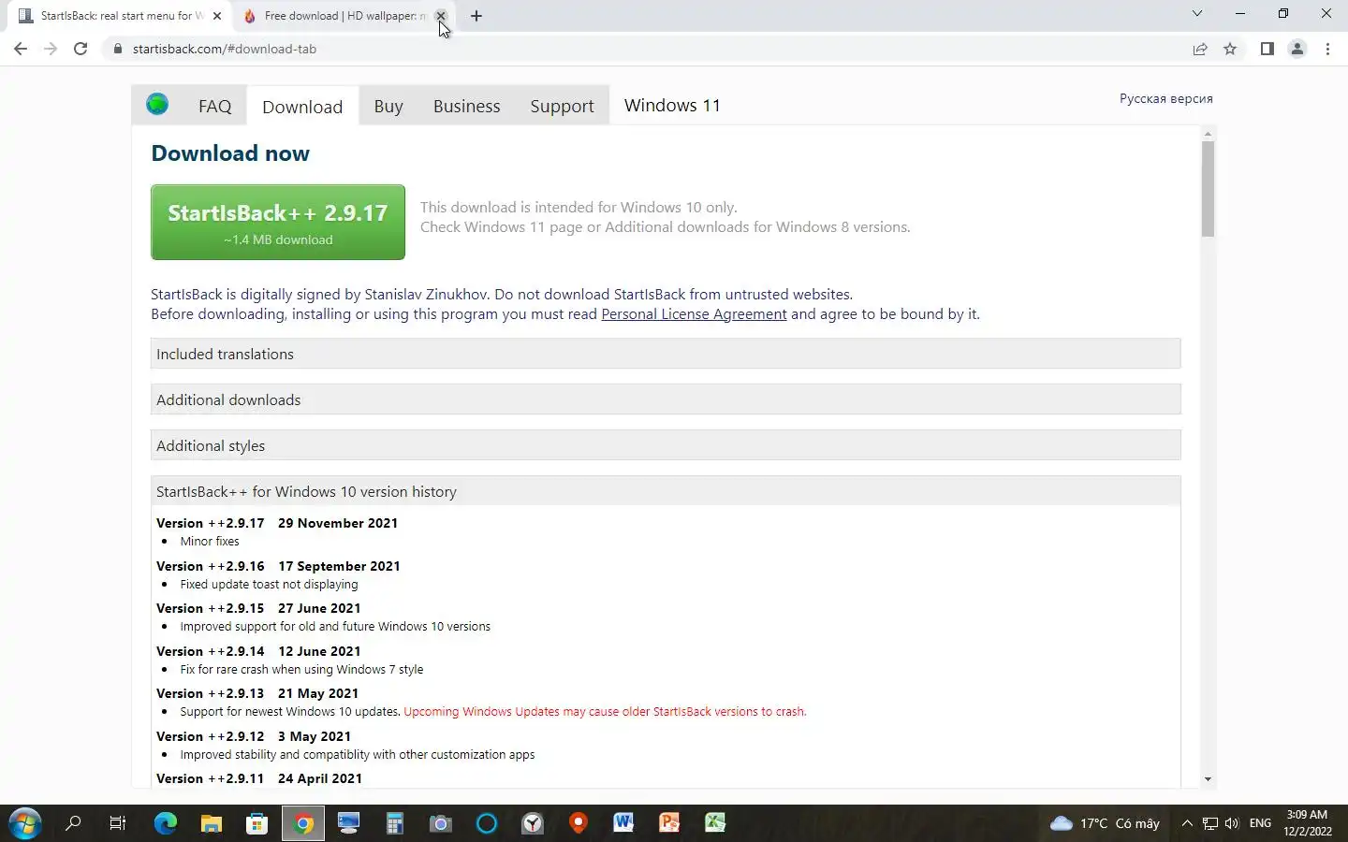Image resolution: width=1348 pixels, height=842 pixels.
Task: Click the green globe home icon
Action: point(157,105)
